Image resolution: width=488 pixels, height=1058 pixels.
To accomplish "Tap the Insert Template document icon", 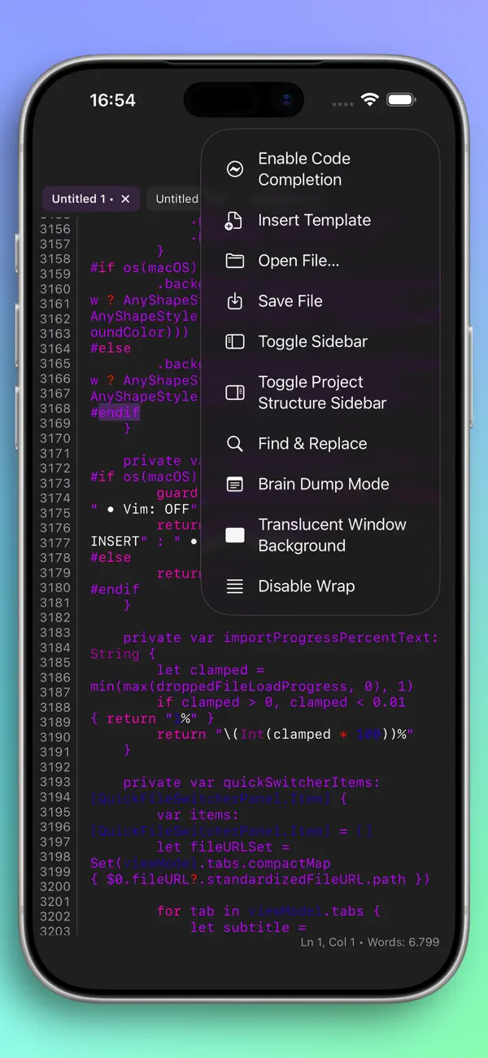I will click(x=234, y=220).
